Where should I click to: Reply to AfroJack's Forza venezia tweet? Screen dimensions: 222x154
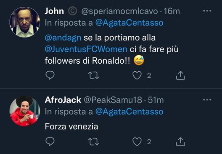(50, 141)
